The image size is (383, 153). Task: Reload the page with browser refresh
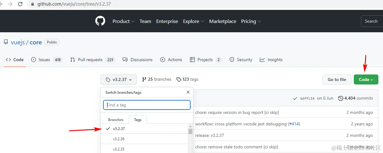pyautogui.click(x=20, y=4)
